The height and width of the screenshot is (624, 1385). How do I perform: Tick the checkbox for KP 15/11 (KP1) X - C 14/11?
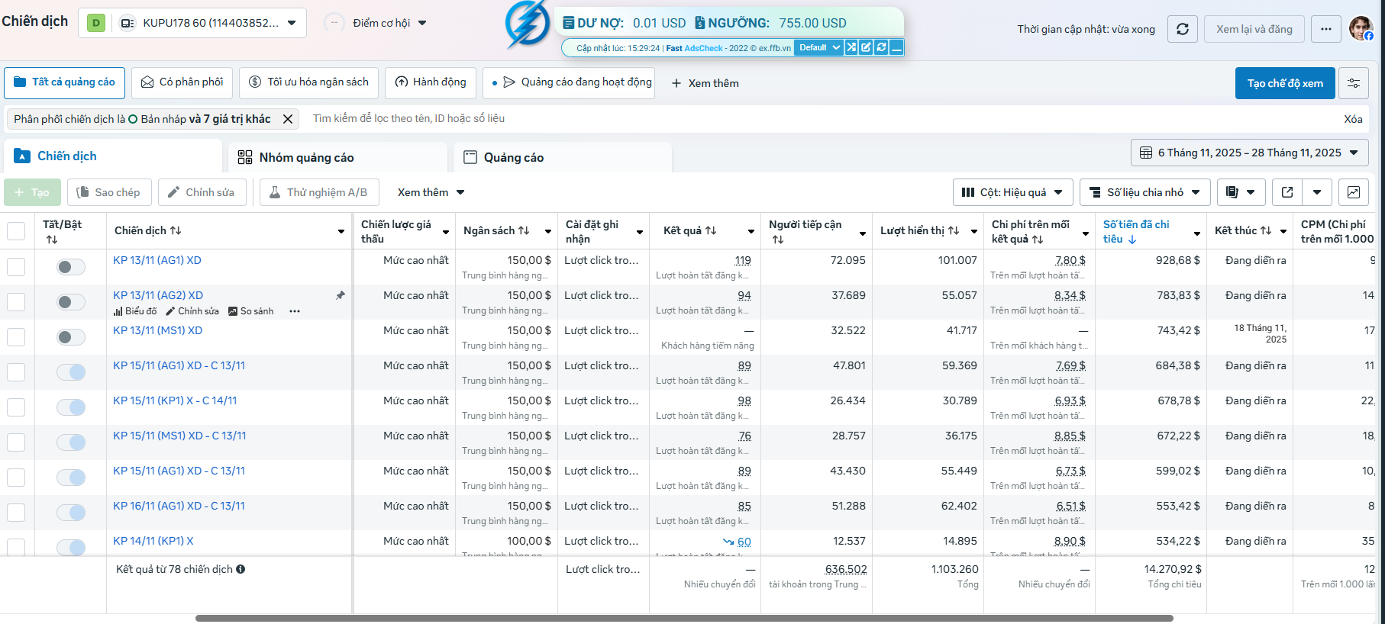(x=16, y=407)
